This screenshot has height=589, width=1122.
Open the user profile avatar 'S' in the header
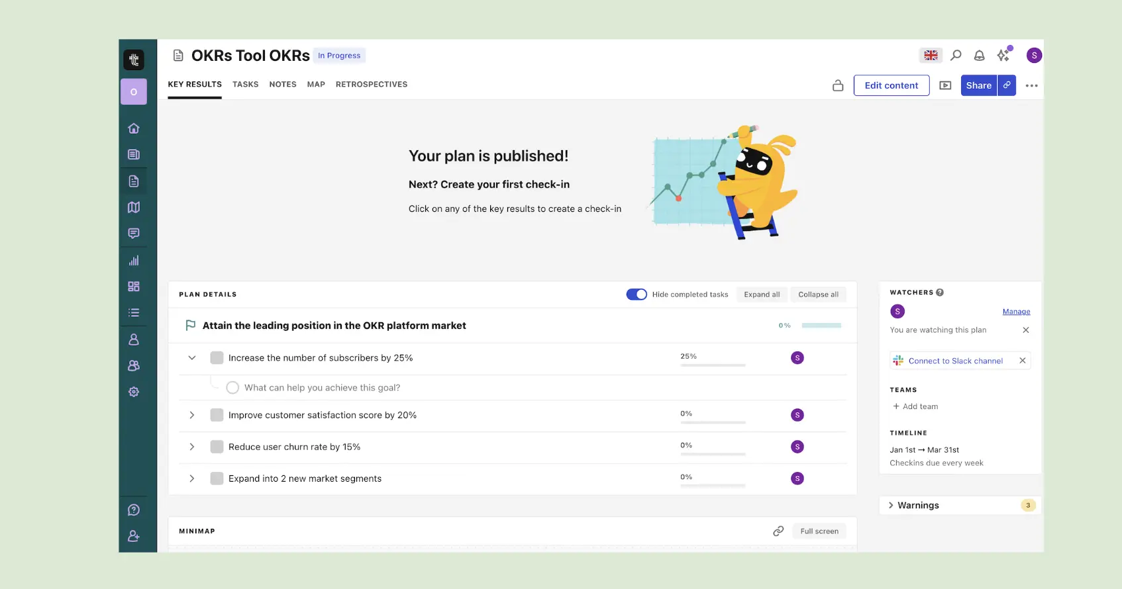pyautogui.click(x=1034, y=56)
